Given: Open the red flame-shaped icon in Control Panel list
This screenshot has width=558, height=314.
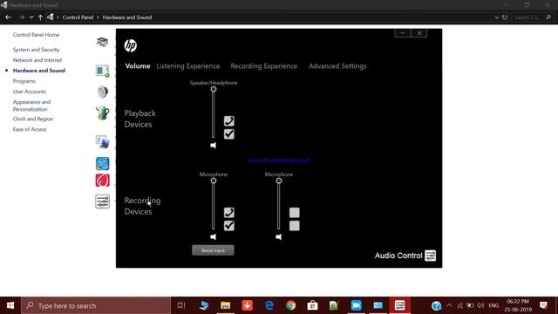Looking at the screenshot, I should (x=103, y=181).
